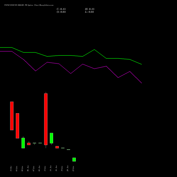The width and height of the screenshot is (177, 177).
Task: Click the '14 Jan' date label
Action: (x=51, y=169)
